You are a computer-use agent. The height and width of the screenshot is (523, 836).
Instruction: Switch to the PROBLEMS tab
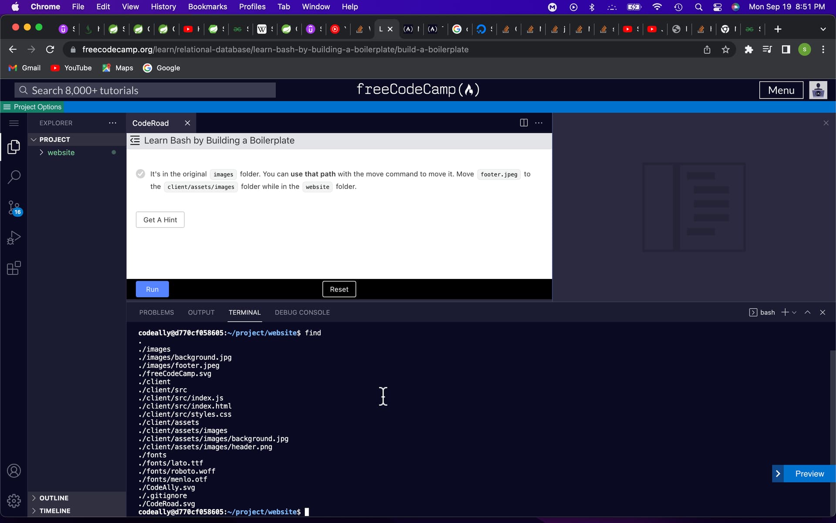(x=156, y=312)
